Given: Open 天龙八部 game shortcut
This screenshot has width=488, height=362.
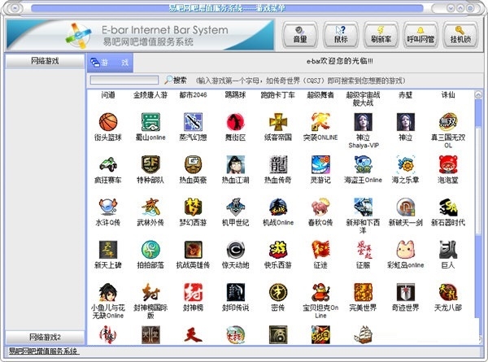Looking at the screenshot, I should (x=447, y=293).
